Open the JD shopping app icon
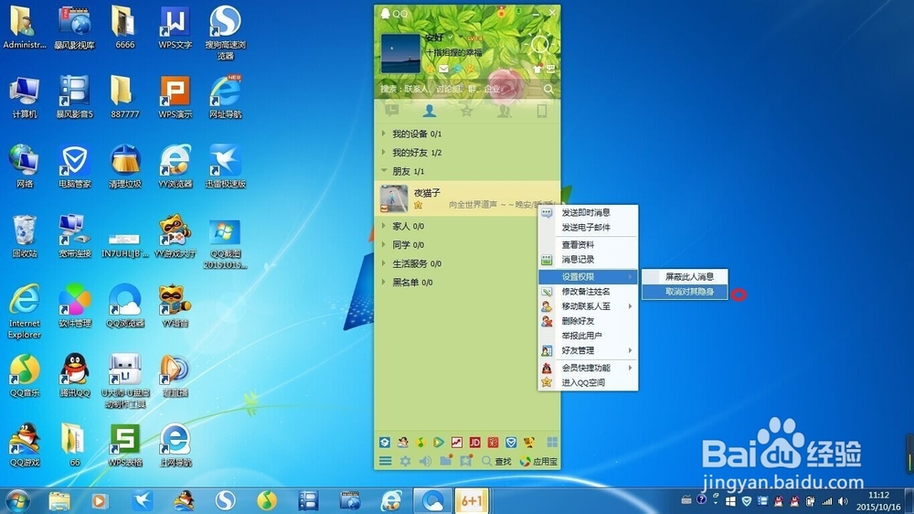Image resolution: width=914 pixels, height=514 pixels. tap(475, 443)
